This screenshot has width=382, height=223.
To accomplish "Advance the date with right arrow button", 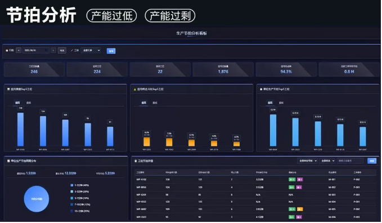I will [53, 51].
